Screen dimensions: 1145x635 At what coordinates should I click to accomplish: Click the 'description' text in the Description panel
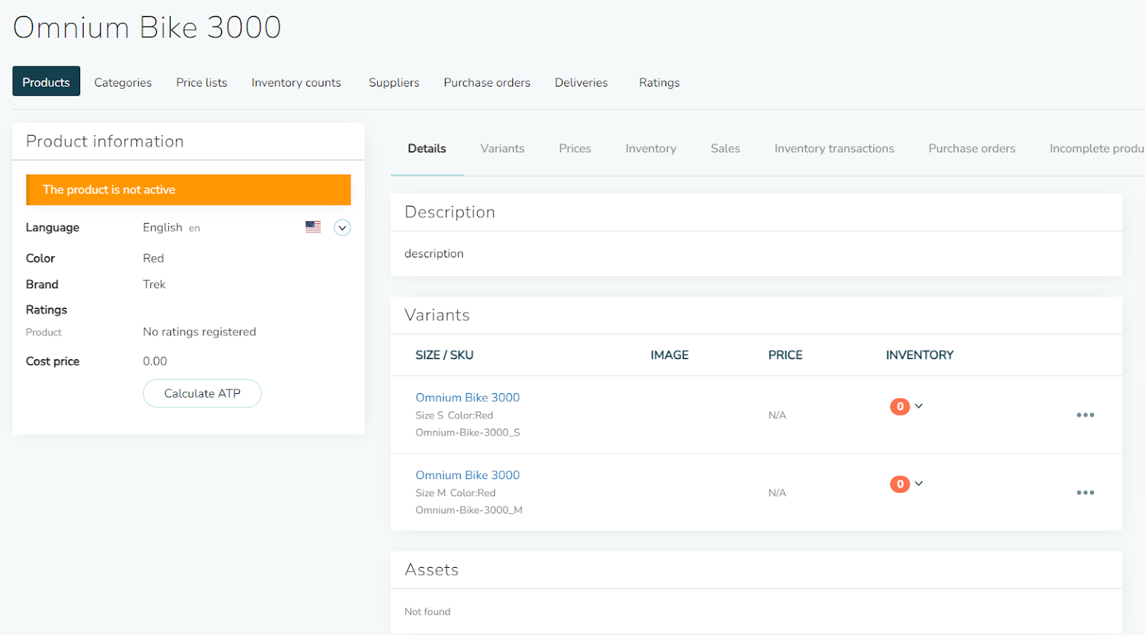(434, 253)
